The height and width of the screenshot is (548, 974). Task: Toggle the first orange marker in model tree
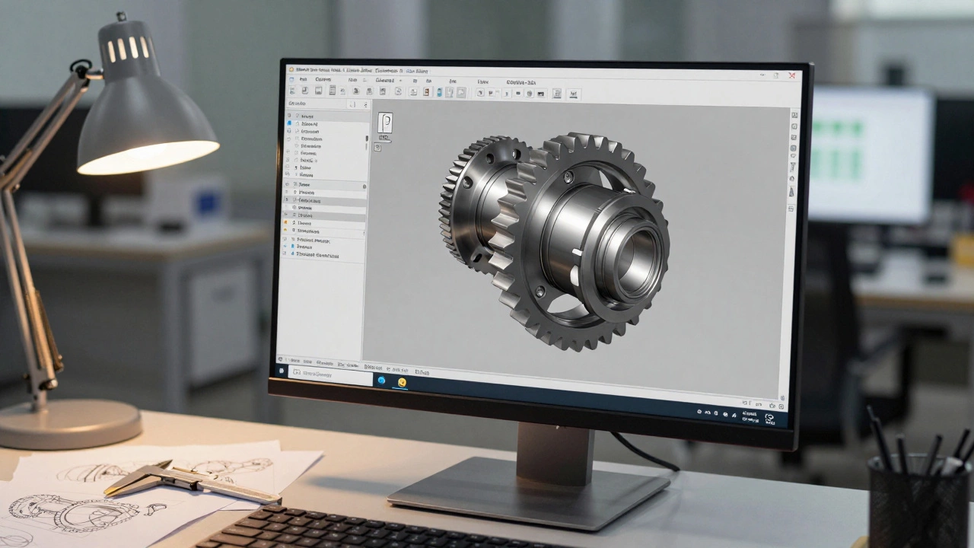286,222
